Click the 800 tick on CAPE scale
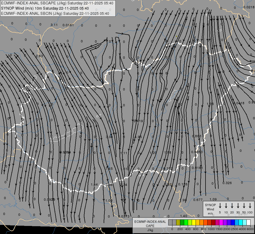 coord(203,229)
